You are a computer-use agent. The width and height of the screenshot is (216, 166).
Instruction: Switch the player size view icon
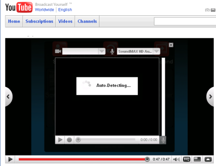(x=197, y=159)
